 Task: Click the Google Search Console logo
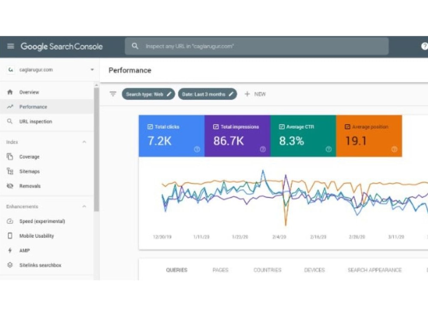(x=62, y=46)
